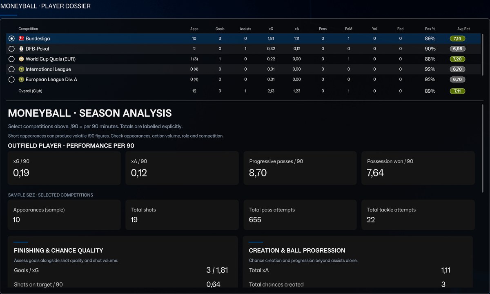Screen dimensions: 490x294
Task: Click the Assists column header
Action: [x=245, y=29]
